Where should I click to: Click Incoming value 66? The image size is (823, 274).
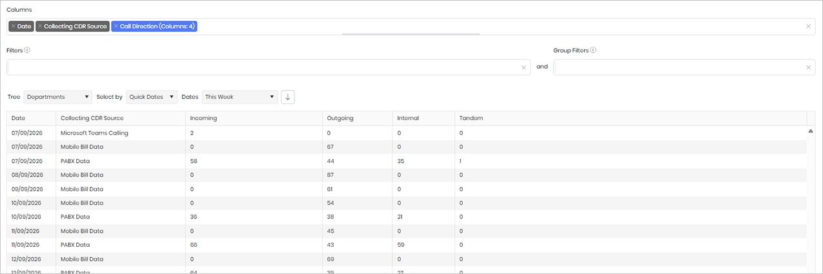coord(194,245)
